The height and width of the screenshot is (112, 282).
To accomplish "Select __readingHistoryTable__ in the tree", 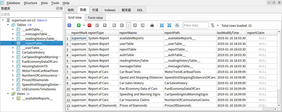I will click(x=40, y=39).
